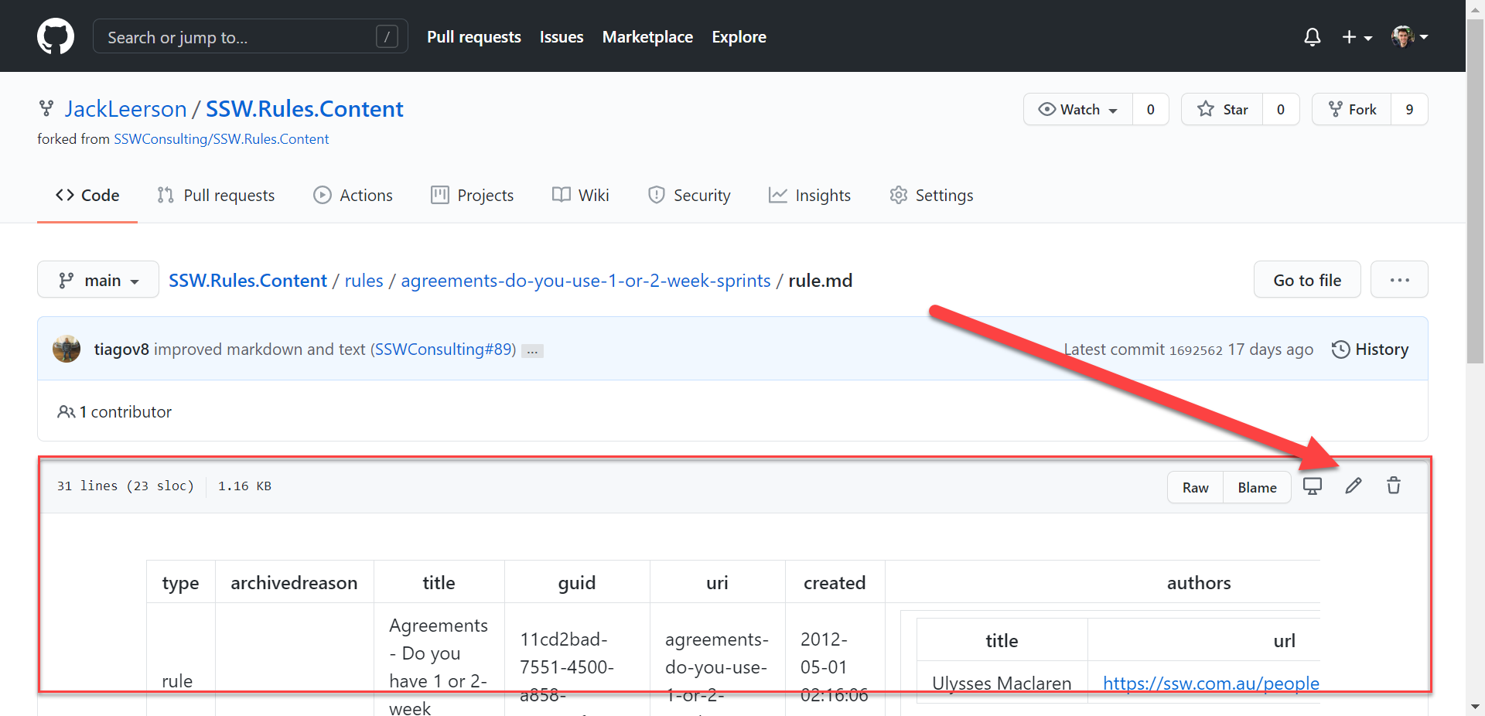Open the Watch dropdown
This screenshot has height=716, width=1485.
tap(1078, 109)
